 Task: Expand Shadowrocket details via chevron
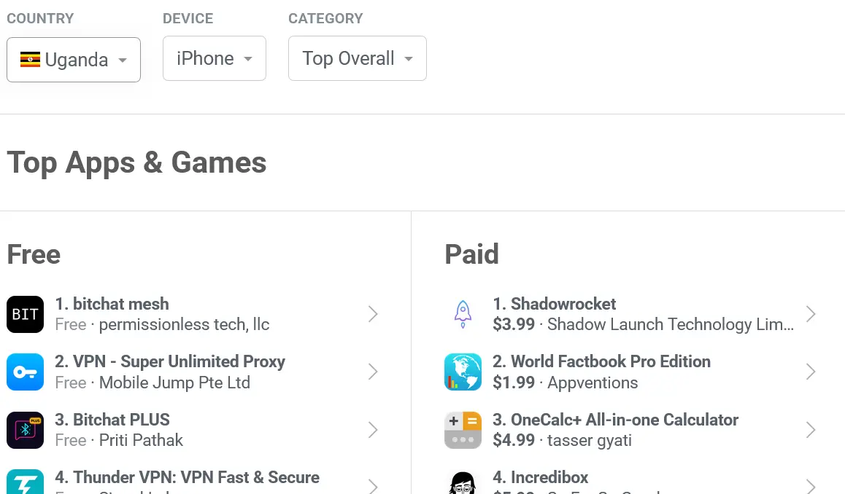click(811, 314)
